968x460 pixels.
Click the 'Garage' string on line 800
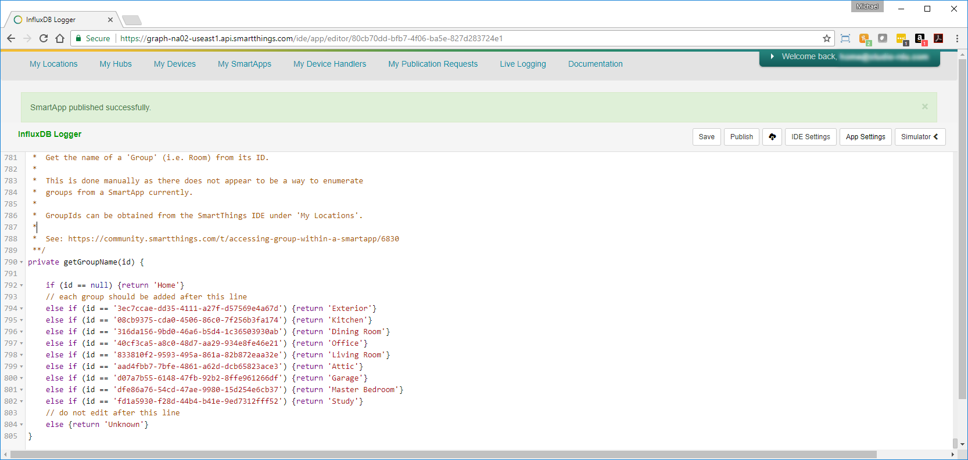(345, 378)
